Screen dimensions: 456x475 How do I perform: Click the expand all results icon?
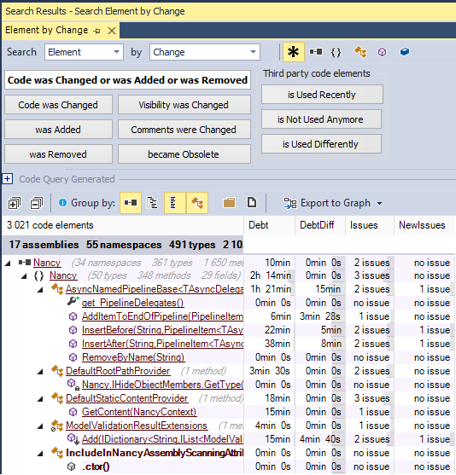click(15, 203)
